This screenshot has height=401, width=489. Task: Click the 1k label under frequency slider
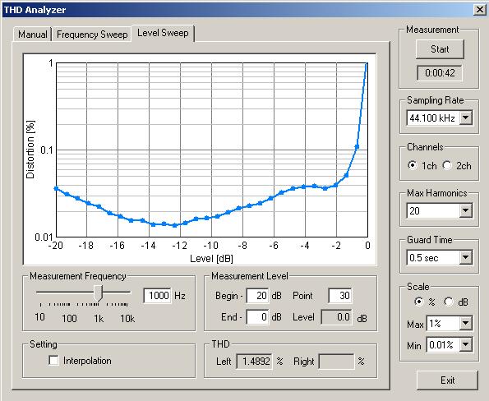[99, 318]
